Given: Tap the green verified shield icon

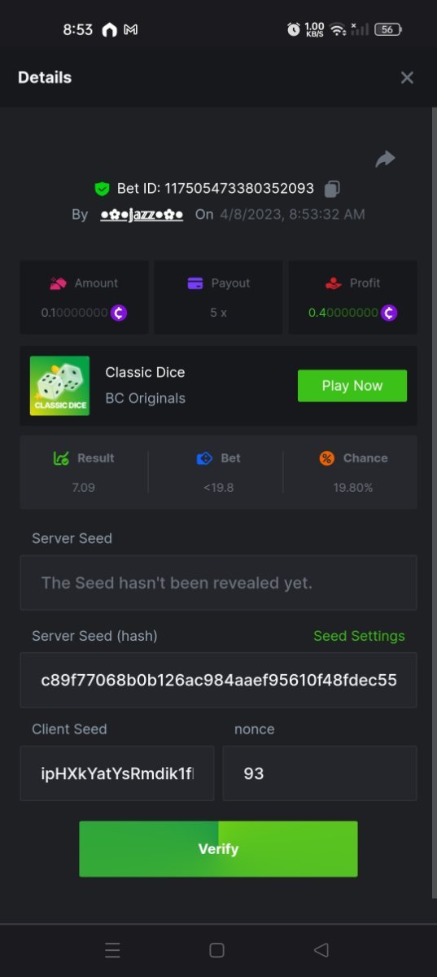Looking at the screenshot, I should coord(102,189).
